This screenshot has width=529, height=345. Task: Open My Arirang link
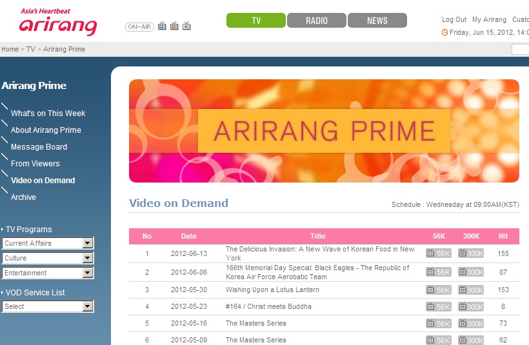coord(489,19)
